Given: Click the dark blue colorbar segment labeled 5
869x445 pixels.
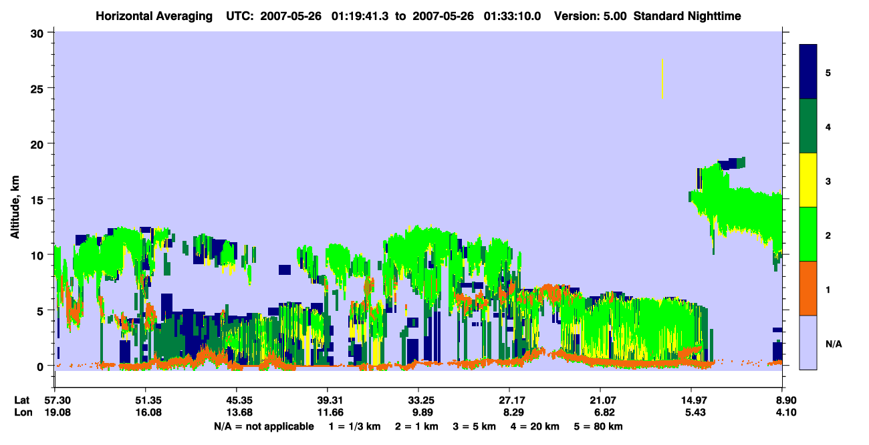Looking at the screenshot, I should (x=808, y=71).
